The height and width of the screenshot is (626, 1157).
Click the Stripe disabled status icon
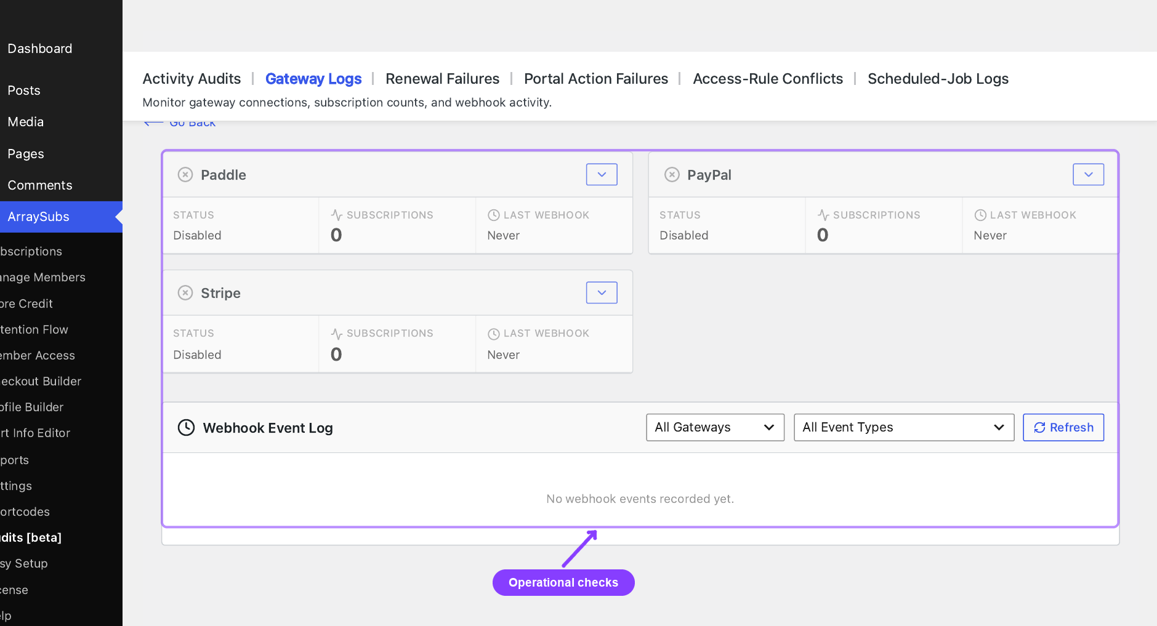point(185,293)
